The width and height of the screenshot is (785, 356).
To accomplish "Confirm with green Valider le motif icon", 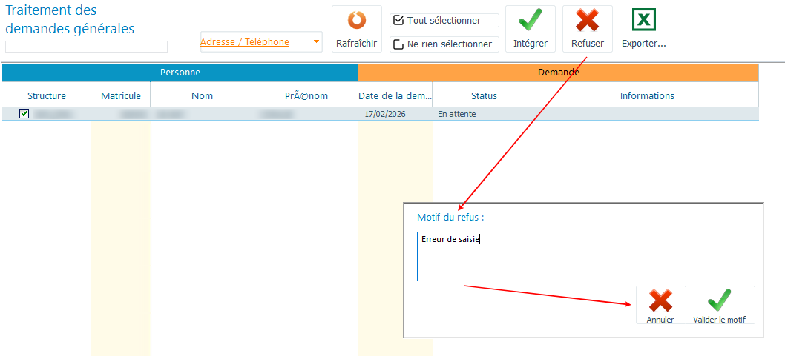I will [x=720, y=300].
